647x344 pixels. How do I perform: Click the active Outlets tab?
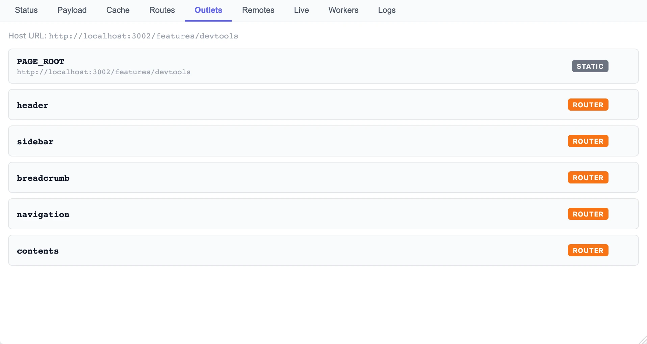208,10
